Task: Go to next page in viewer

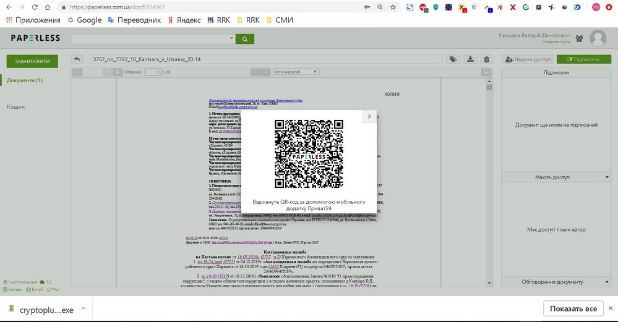Action: click(117, 72)
